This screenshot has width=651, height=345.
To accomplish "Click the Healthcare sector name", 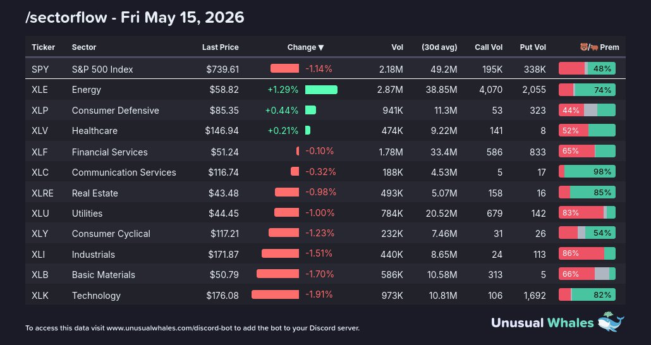I will (x=95, y=131).
